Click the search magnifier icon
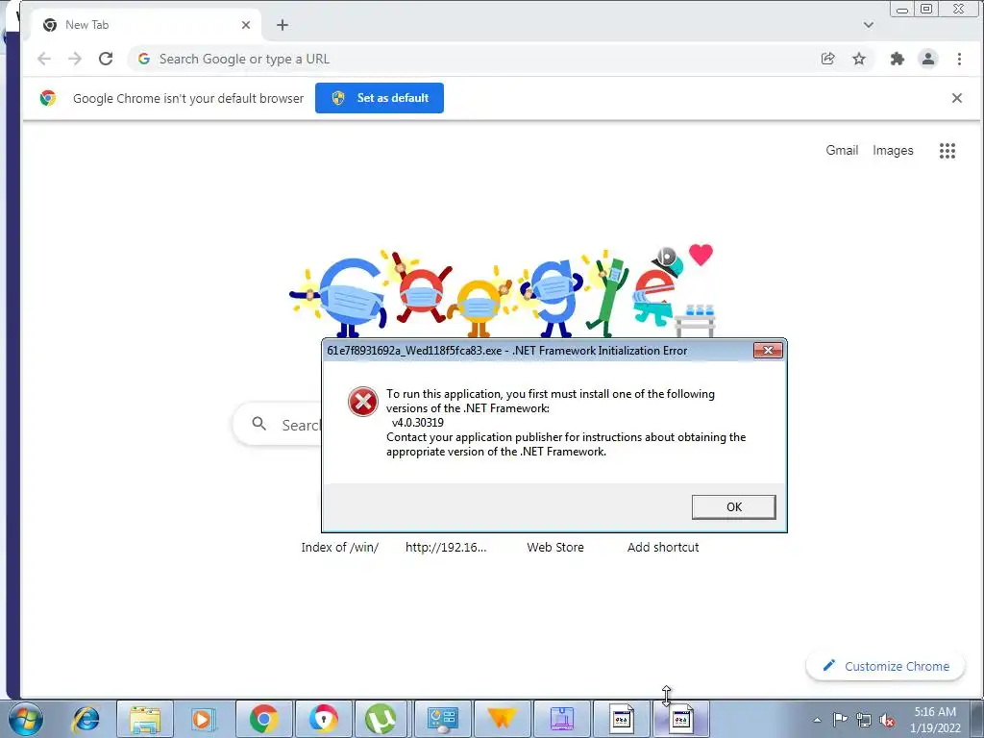The width and height of the screenshot is (984, 738). [x=258, y=424]
